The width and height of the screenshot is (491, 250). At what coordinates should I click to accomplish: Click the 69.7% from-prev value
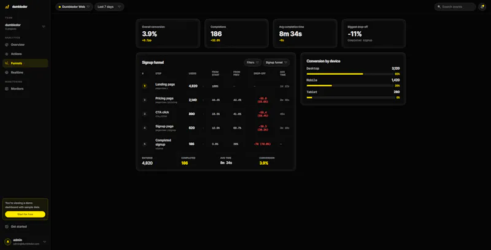point(237,128)
